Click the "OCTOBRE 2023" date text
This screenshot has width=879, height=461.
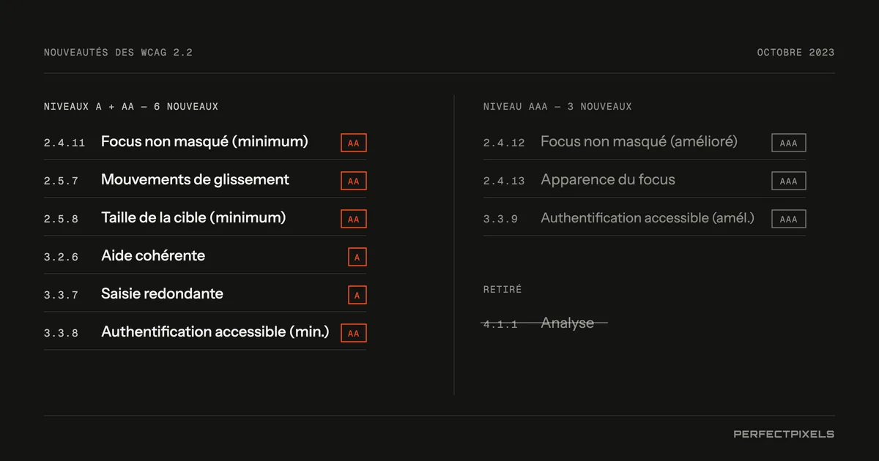click(795, 53)
